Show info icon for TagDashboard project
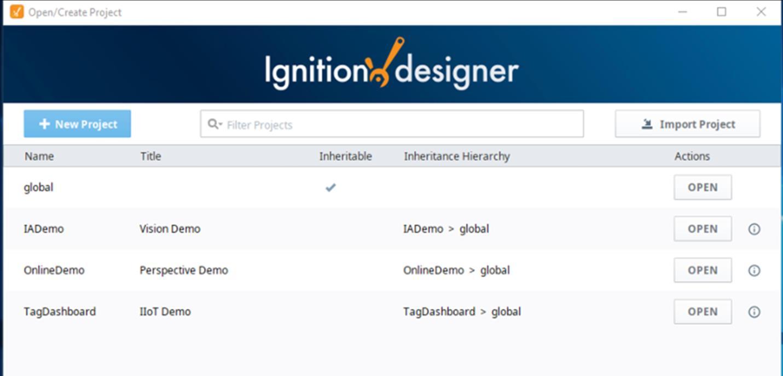Image resolution: width=783 pixels, height=376 pixels. [754, 312]
